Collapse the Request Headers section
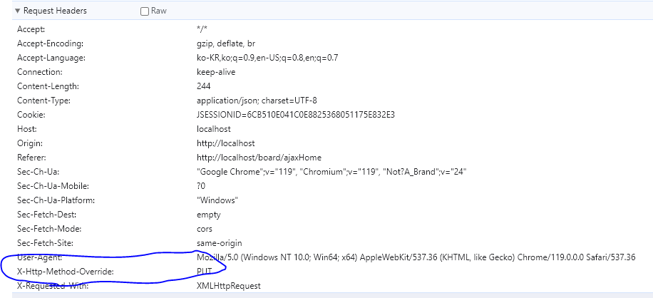Viewport: 653px width, 298px height. pos(18,11)
